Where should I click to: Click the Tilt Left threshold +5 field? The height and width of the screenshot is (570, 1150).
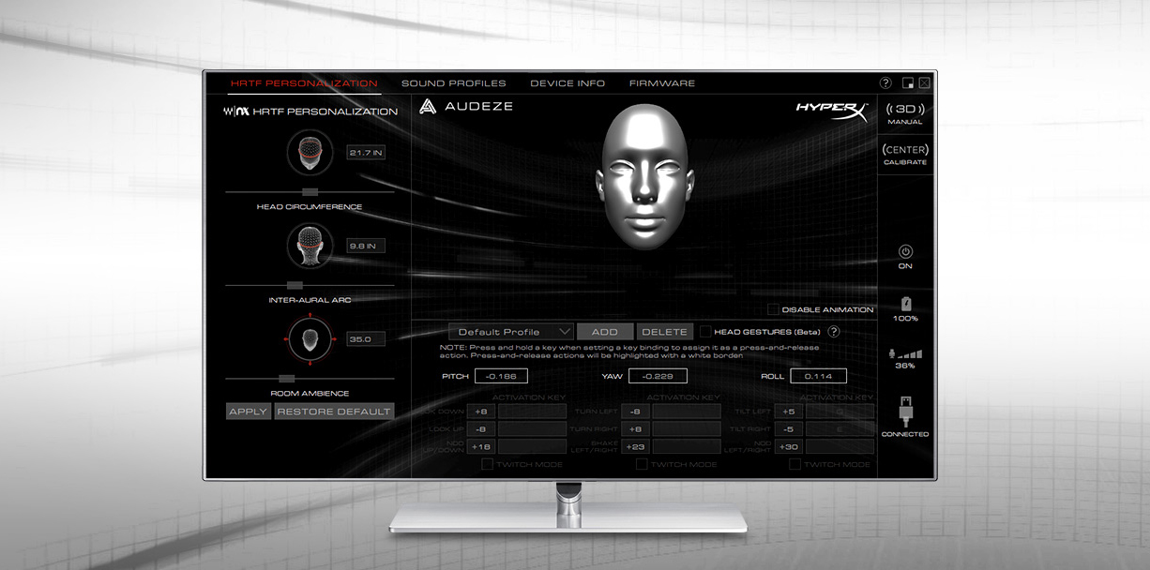[x=788, y=412]
